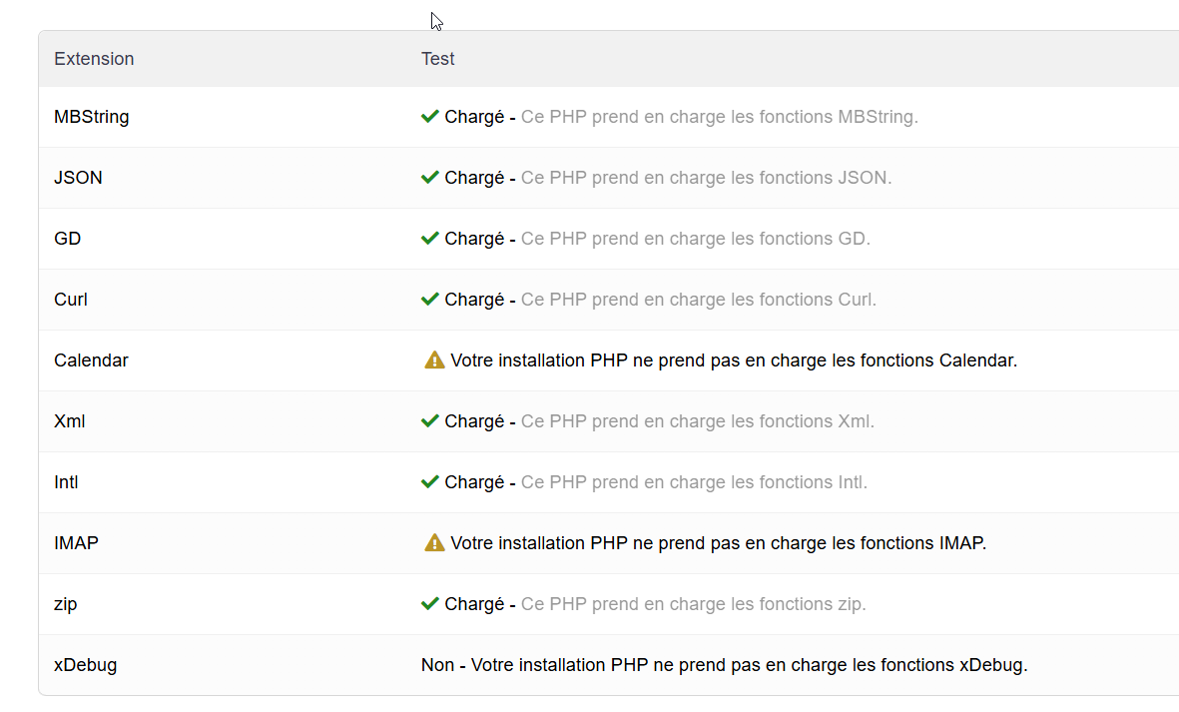Image resolution: width=1179 pixels, height=712 pixels.
Task: Click the IMAP functions unsupported warning text
Action: [718, 543]
